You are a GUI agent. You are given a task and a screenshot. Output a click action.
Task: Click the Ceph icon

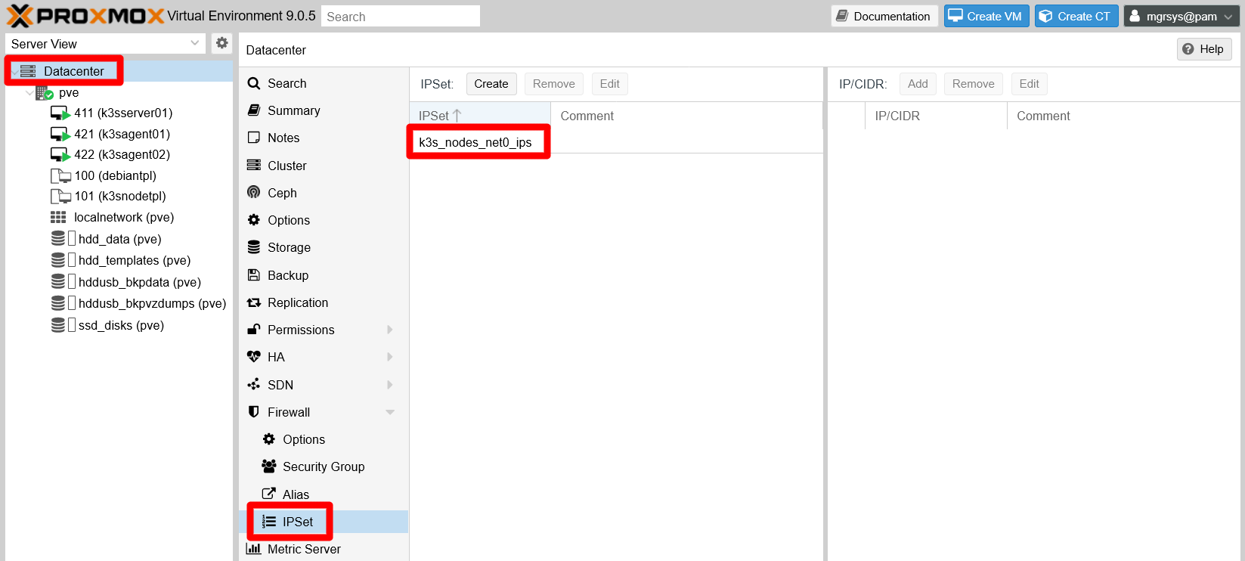[254, 192]
